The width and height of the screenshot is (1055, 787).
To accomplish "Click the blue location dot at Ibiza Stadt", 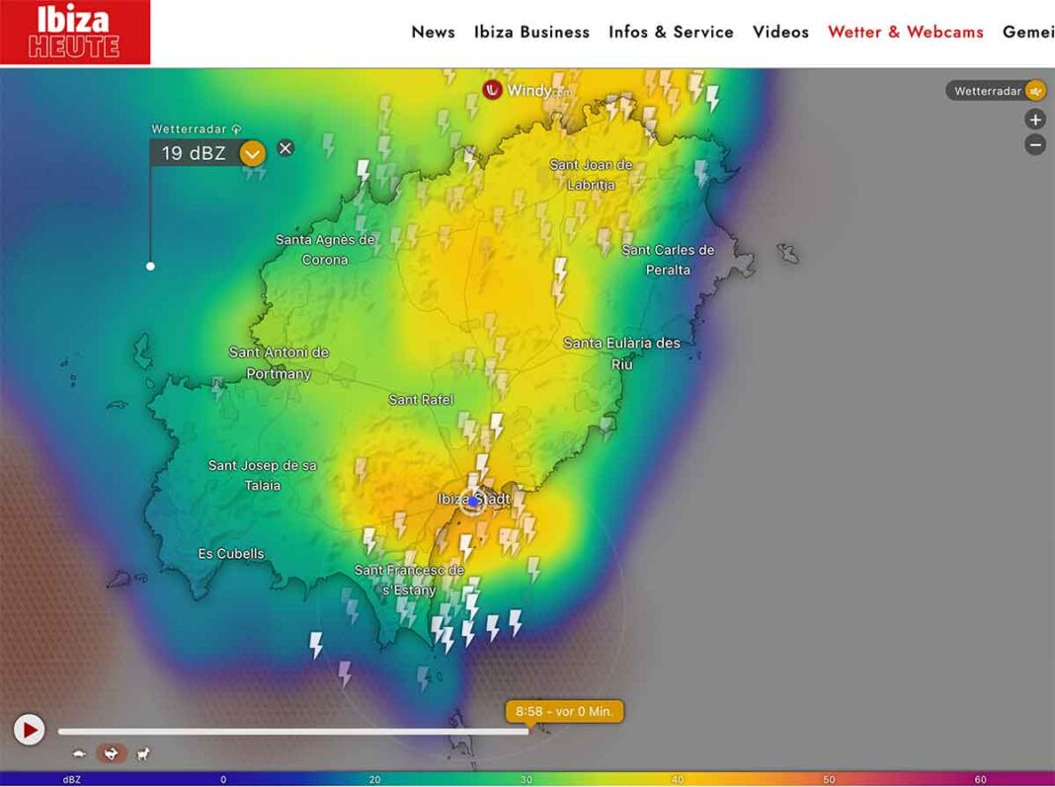I will click(x=473, y=502).
